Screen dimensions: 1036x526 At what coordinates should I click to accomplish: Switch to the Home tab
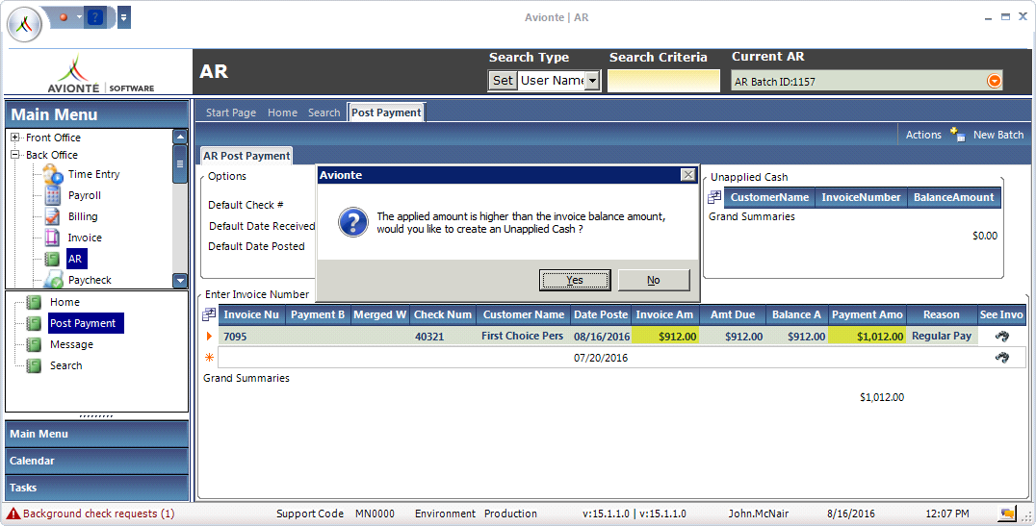[x=282, y=113]
